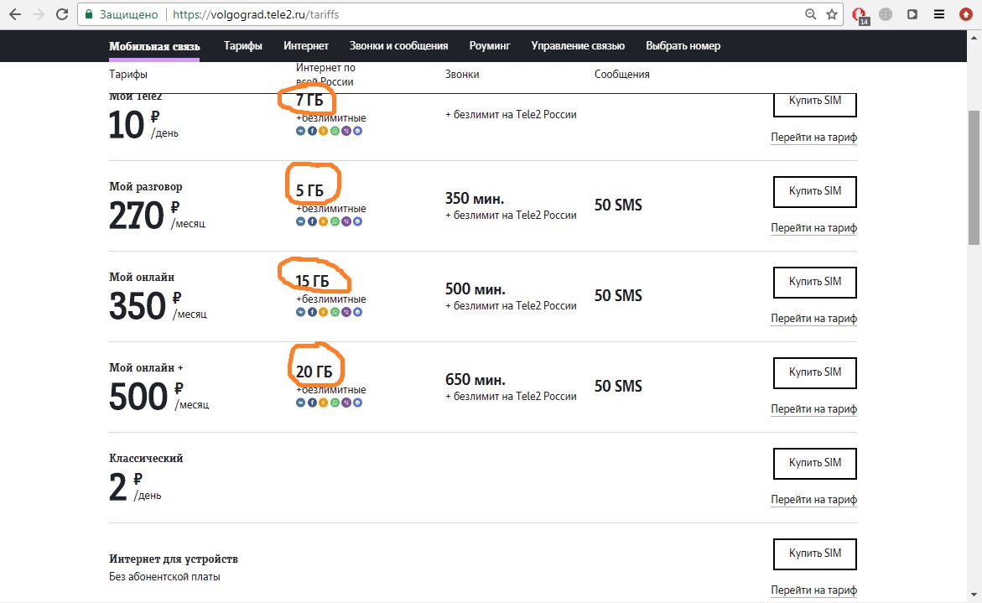Click the browser back arrow
982x603 pixels.
[x=14, y=14]
